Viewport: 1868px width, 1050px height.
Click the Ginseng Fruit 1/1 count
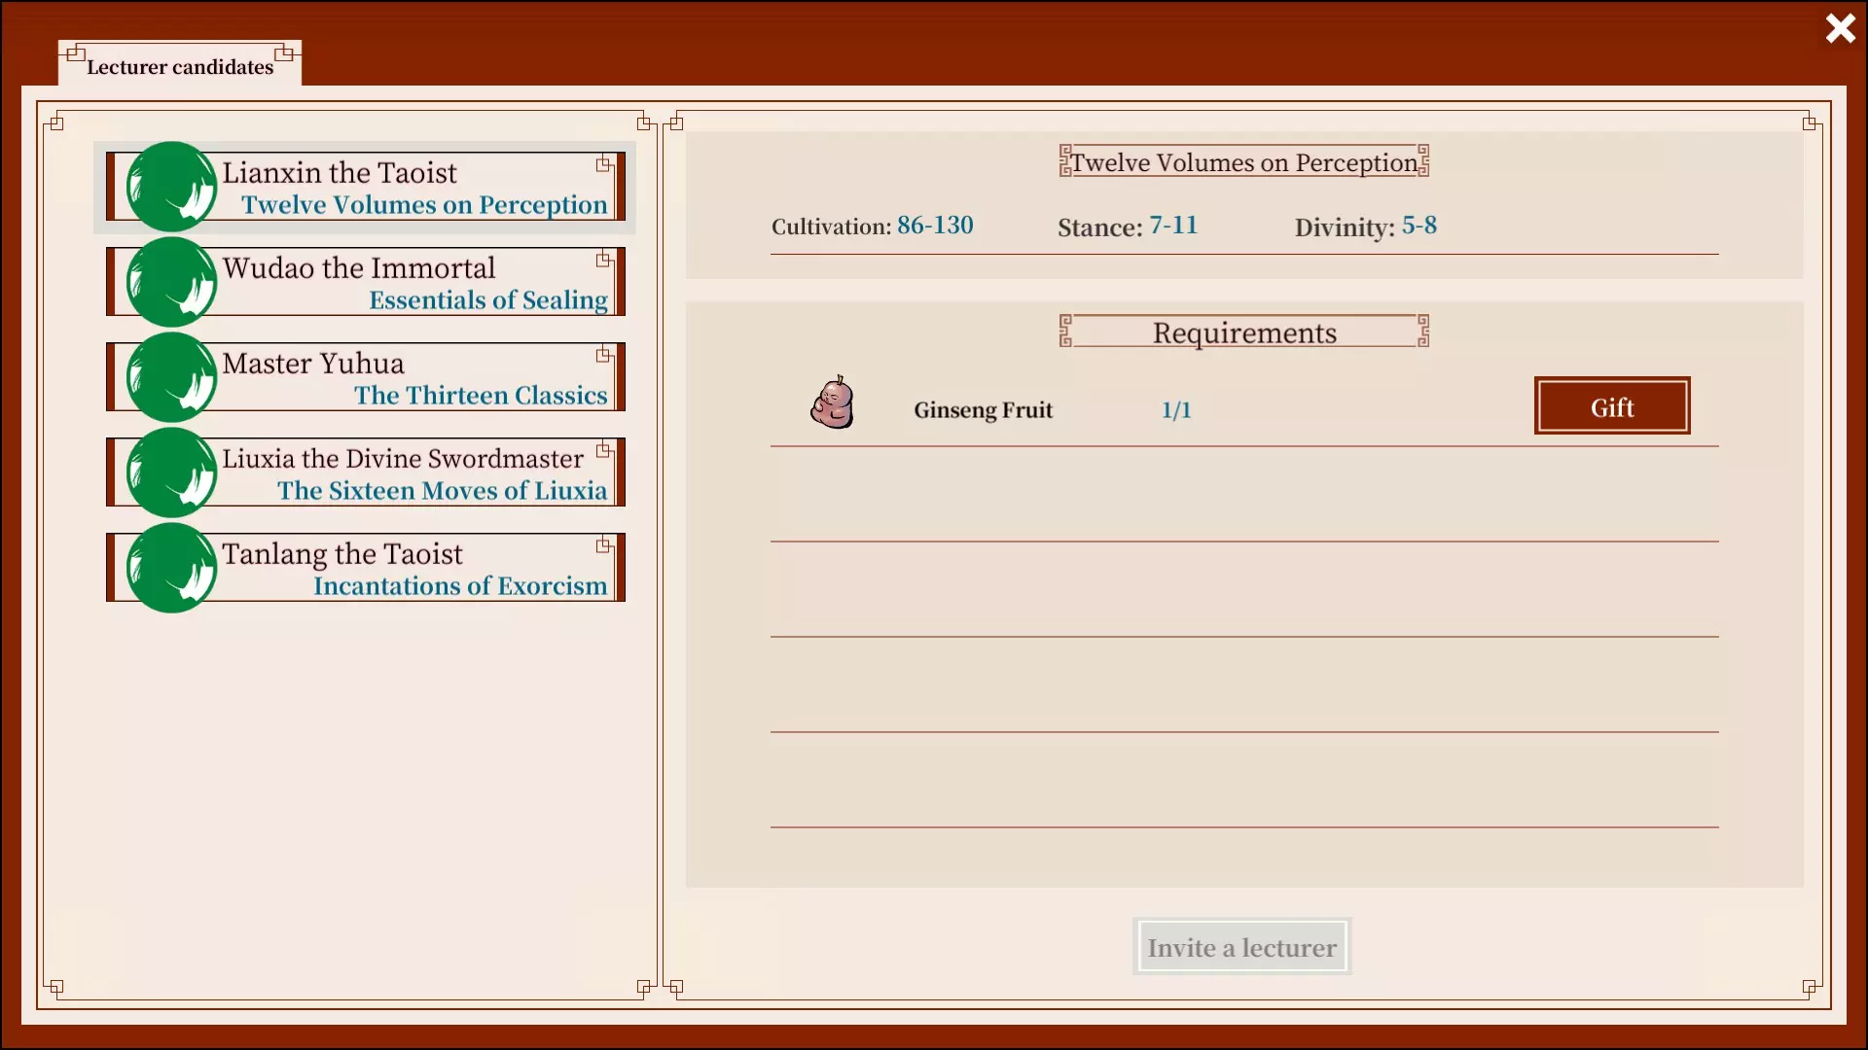point(1176,410)
